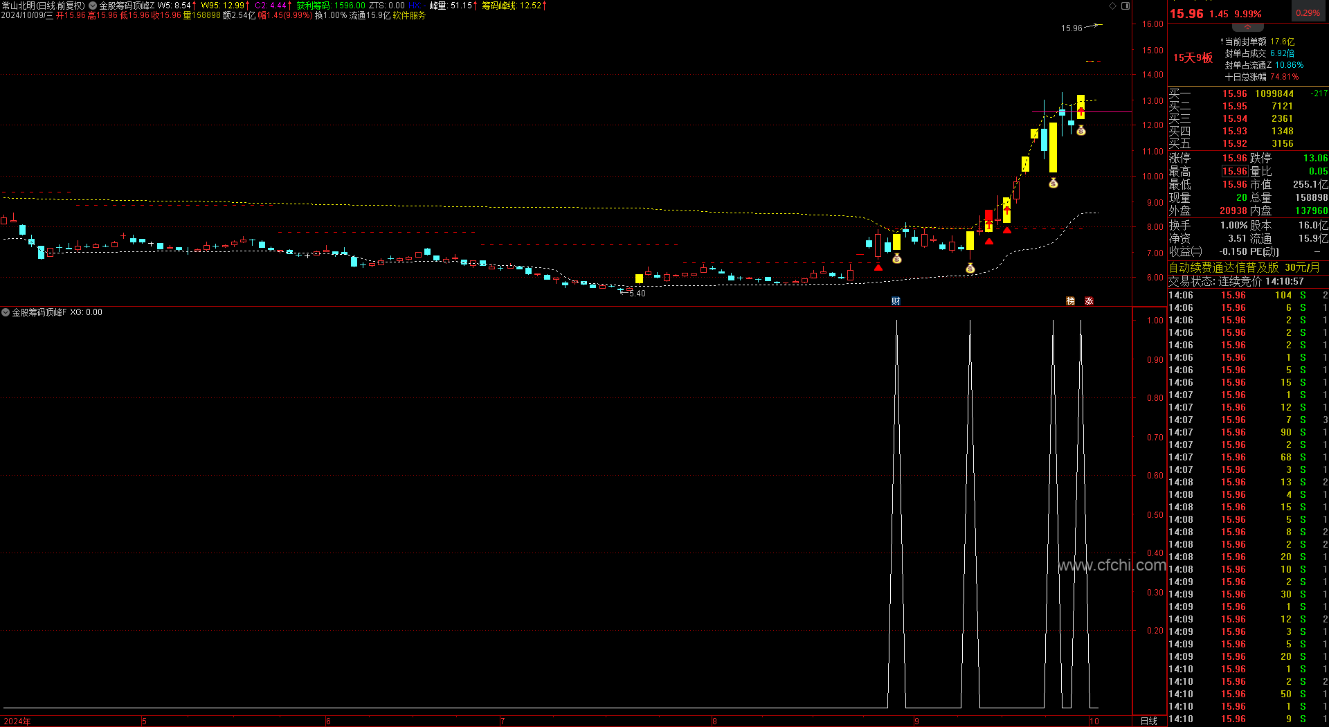
Task: Toggle the side panel layout icon
Action: point(1125,6)
